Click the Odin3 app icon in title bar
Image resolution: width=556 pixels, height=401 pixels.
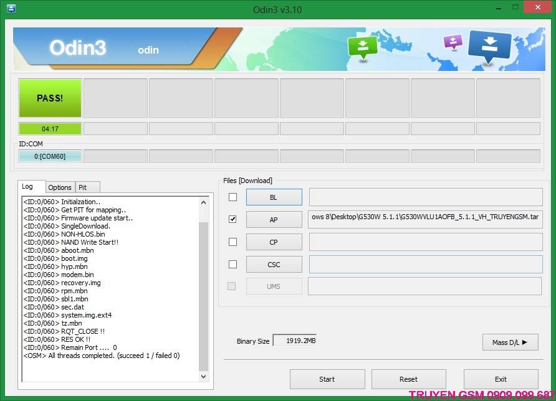point(11,9)
